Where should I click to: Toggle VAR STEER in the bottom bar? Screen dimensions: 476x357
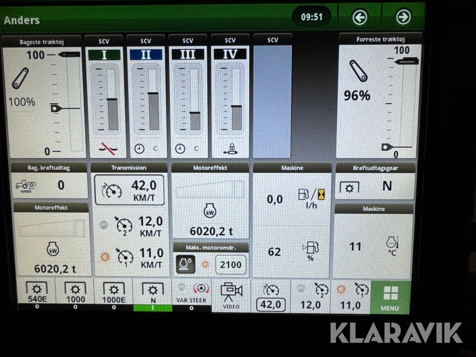click(192, 296)
